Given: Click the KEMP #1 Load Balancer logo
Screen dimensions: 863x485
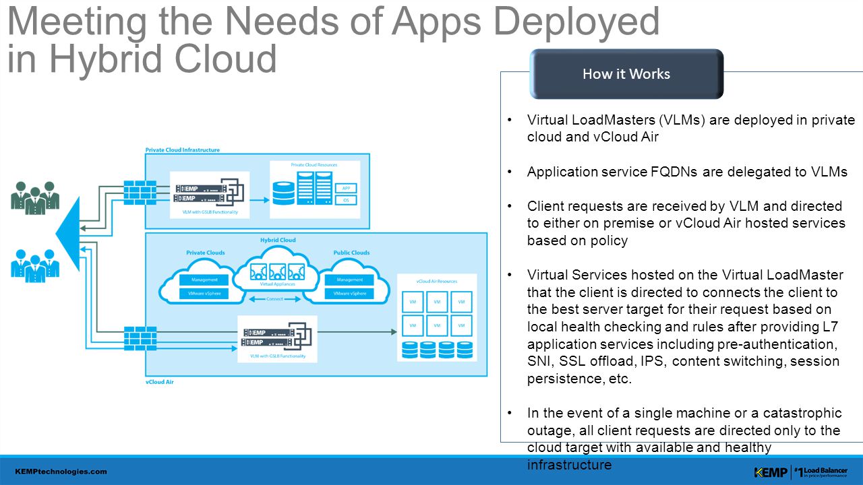Looking at the screenshot, I should click(800, 472).
